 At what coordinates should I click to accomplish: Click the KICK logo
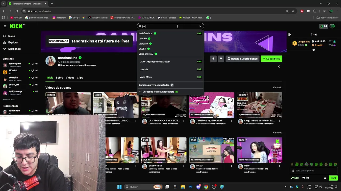tap(17, 26)
